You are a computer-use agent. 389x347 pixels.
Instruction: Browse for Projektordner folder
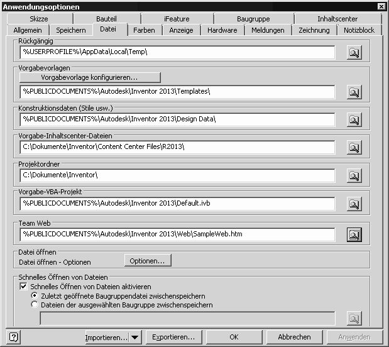point(354,175)
